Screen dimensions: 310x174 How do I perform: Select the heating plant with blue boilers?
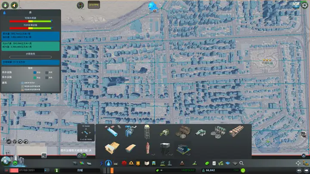[183, 150]
